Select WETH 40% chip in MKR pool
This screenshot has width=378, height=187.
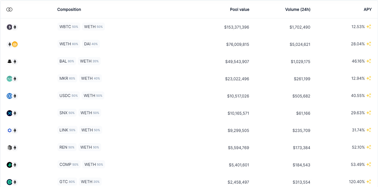[x=91, y=78]
